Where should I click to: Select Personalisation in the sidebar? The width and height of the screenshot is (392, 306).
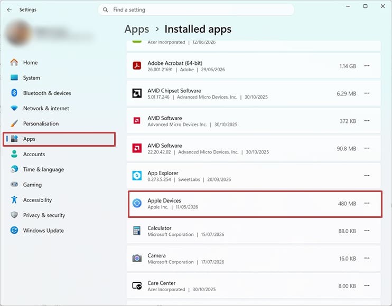point(59,123)
